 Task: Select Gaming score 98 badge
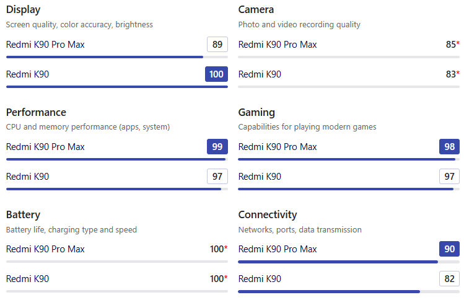449,147
